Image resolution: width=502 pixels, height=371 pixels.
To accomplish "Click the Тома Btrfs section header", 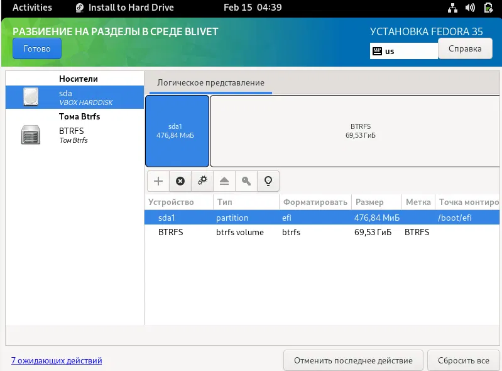I will click(79, 116).
